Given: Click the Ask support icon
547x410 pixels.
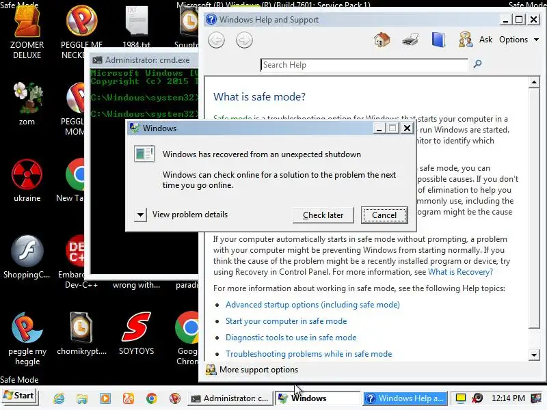Looking at the screenshot, I should coord(466,40).
